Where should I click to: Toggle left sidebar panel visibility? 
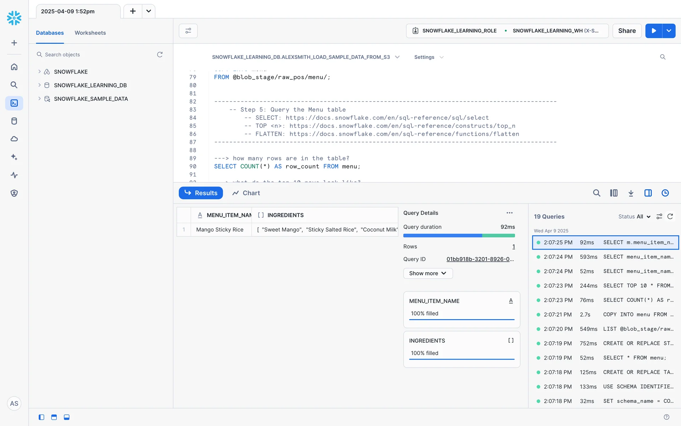[x=41, y=417]
